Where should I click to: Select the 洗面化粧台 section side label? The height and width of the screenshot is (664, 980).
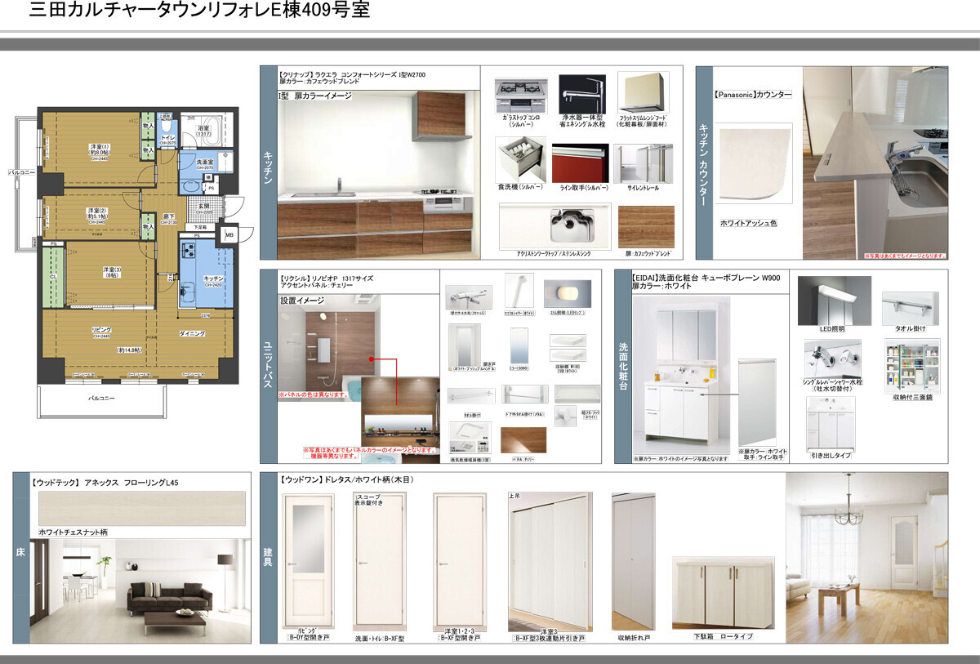pos(624,367)
